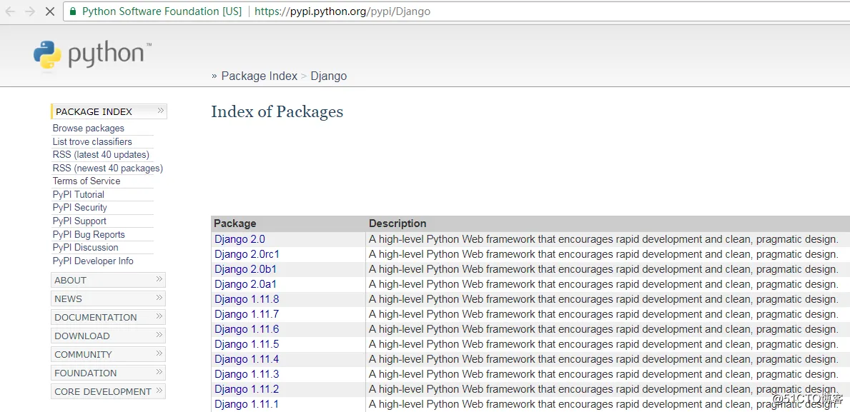Stop the page loading with X button
Screen dimensions: 850x412
[49, 11]
